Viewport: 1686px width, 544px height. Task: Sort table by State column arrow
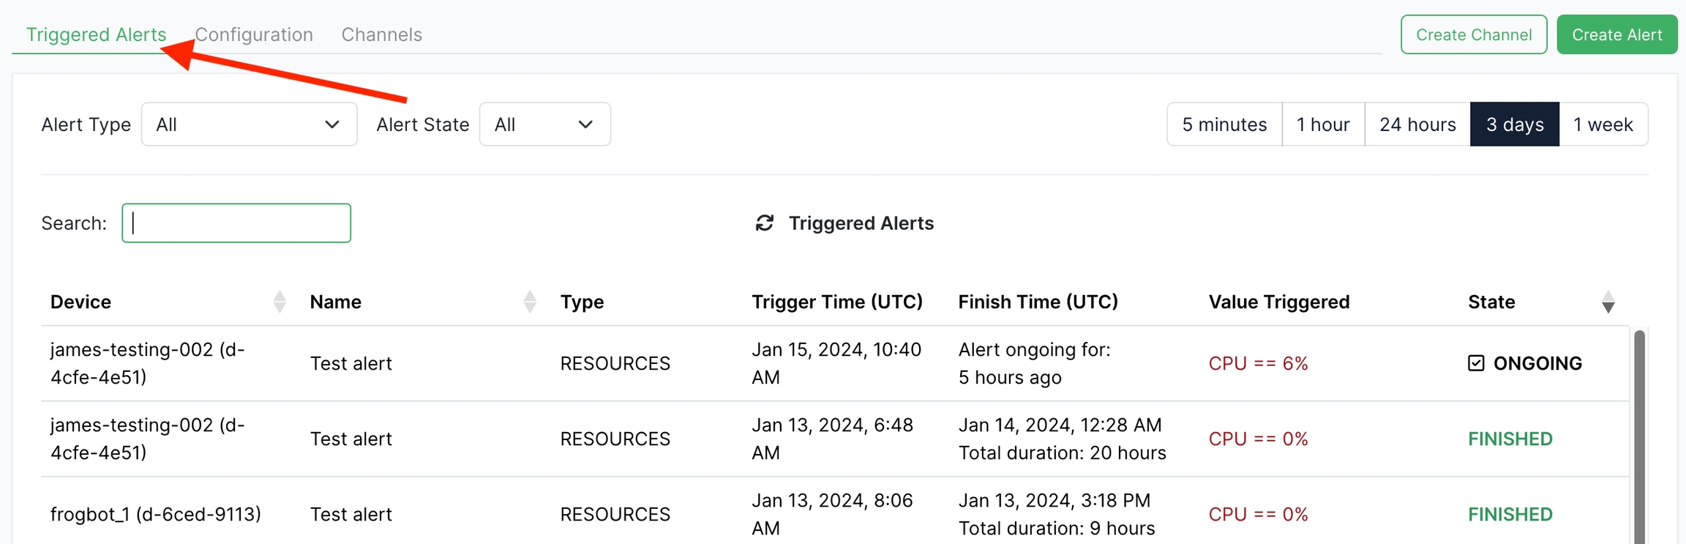point(1608,302)
